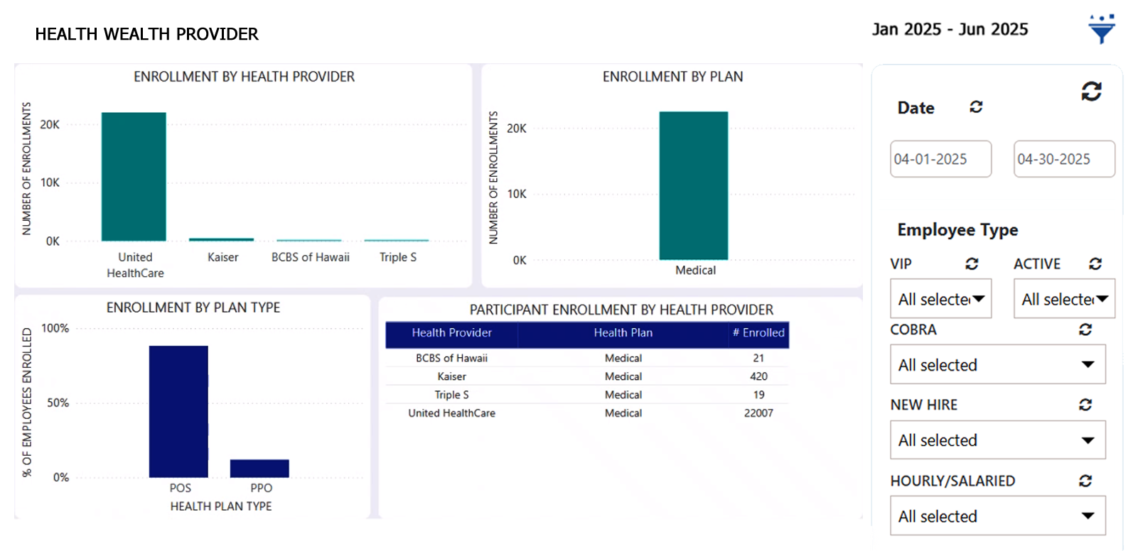1138x551 pixels.
Task: Sort table by # Enrolled column
Action: point(758,333)
